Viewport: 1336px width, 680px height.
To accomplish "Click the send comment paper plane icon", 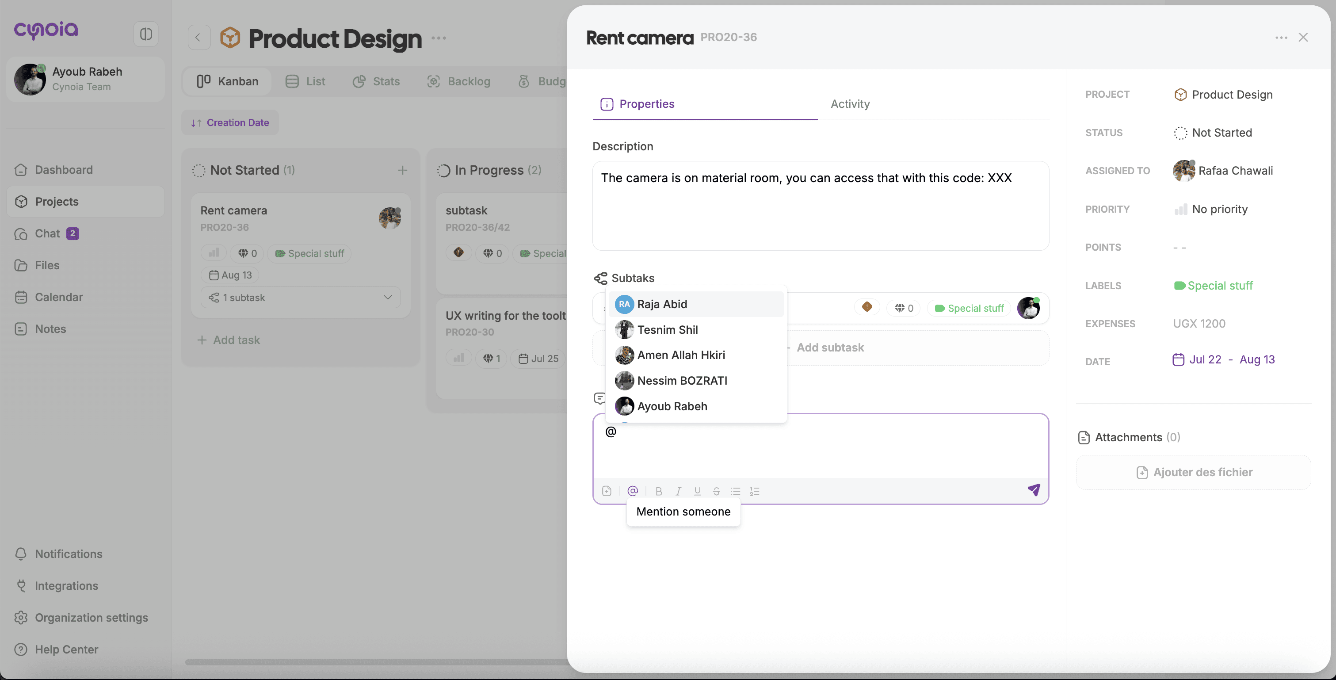I will [1034, 489].
